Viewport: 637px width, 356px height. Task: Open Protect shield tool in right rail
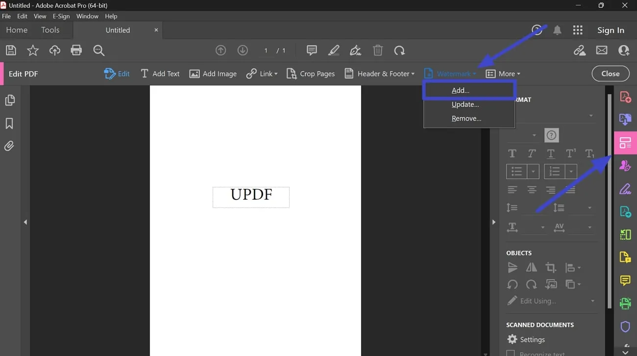point(625,327)
